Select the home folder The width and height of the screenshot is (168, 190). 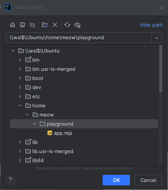coord(39,106)
